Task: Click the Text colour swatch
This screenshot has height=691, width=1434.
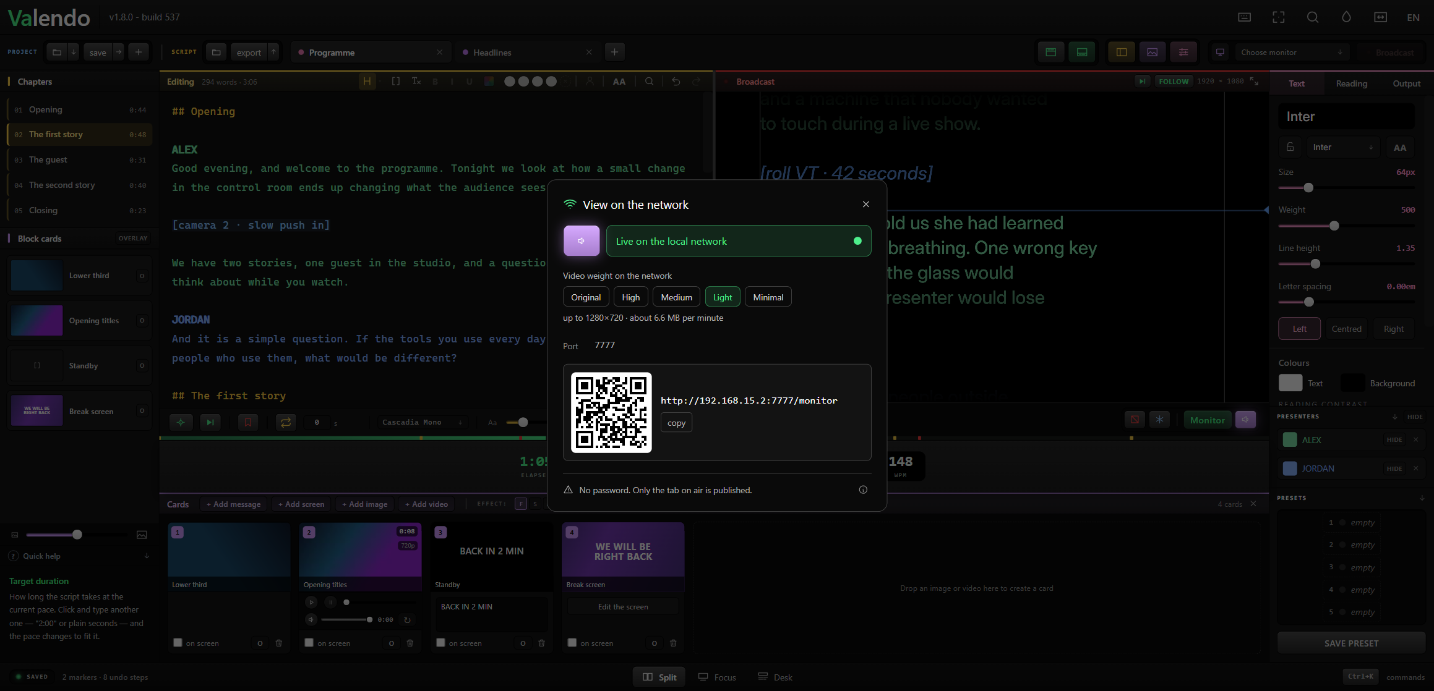Action: (1290, 383)
